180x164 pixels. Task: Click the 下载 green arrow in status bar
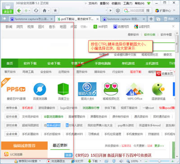point(90,161)
